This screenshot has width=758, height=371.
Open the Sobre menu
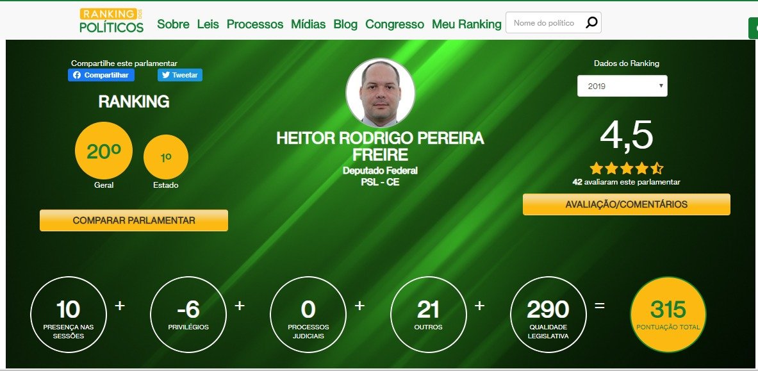click(x=173, y=24)
